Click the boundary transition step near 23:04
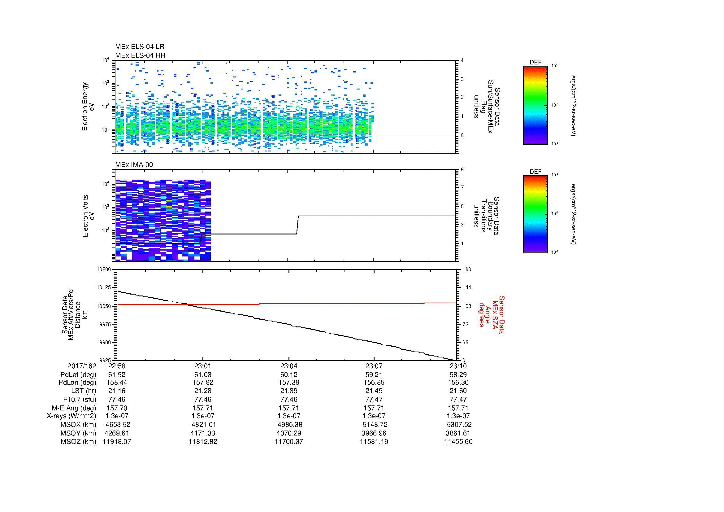 coord(297,225)
